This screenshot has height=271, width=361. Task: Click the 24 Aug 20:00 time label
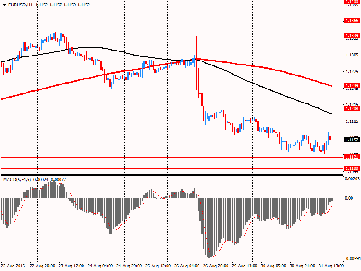click(129, 266)
